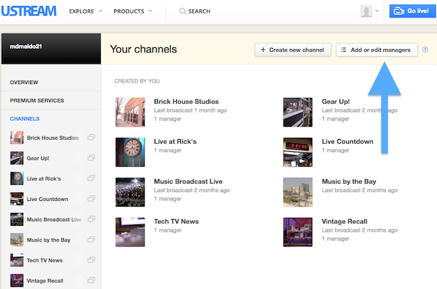Open Gear Up! channel title in main list
Viewport: 437px width, 289px height.
[335, 101]
